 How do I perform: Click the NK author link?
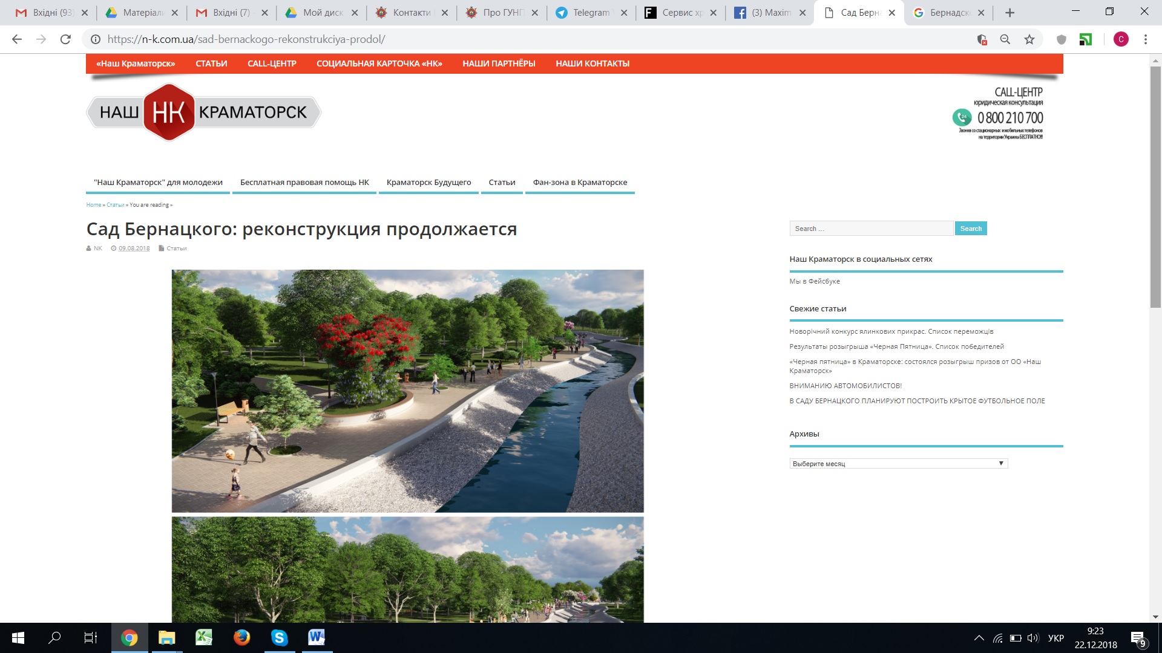coord(97,249)
